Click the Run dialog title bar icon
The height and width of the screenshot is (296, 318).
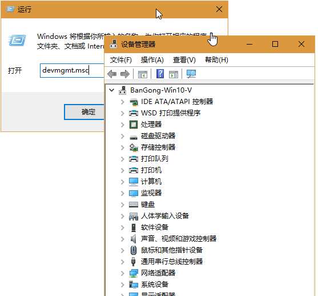point(10,9)
